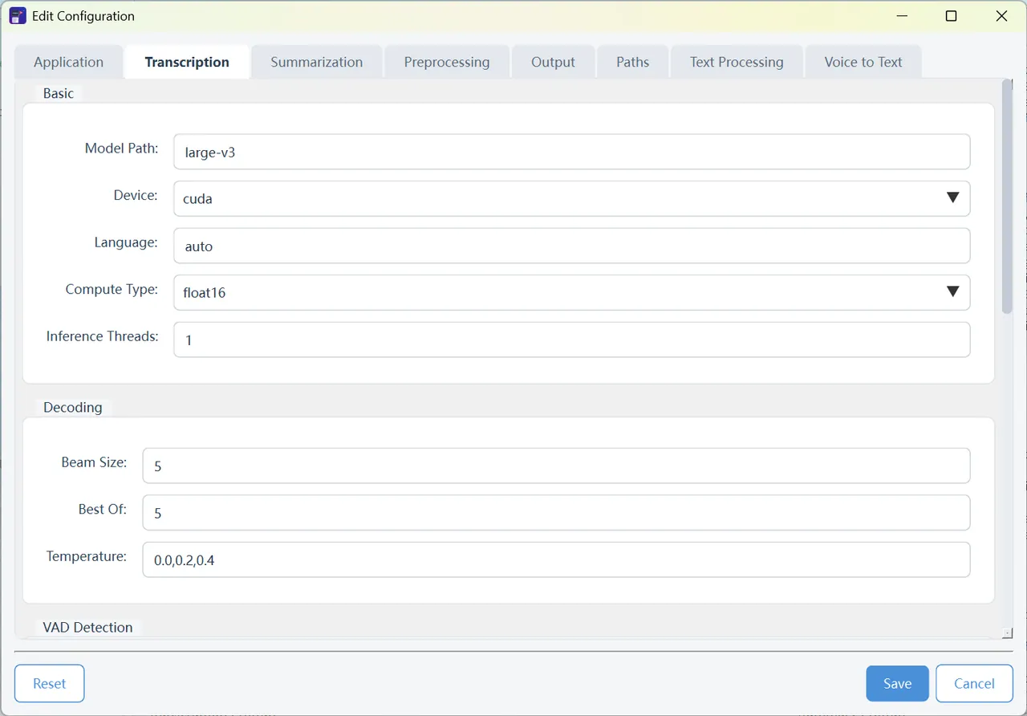
Task: Click the Best Of input field
Action: [556, 512]
